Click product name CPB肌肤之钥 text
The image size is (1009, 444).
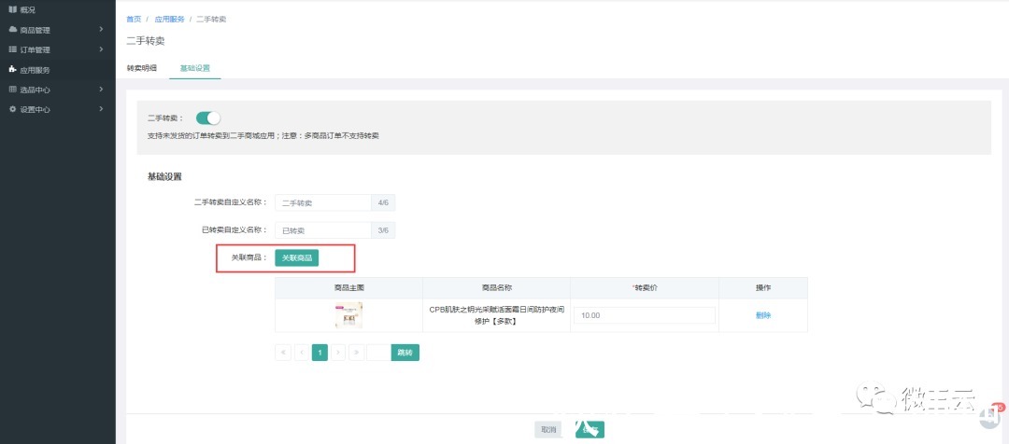[x=497, y=315]
